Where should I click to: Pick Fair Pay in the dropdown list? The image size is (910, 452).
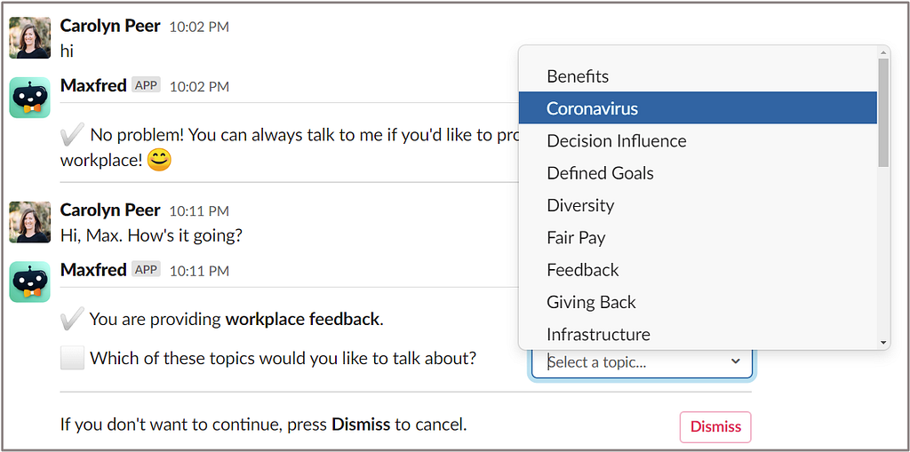[x=698, y=237]
